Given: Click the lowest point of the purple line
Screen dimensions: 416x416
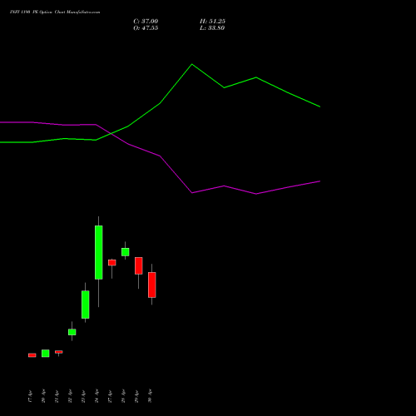Looking at the screenshot, I should click(x=256, y=194).
